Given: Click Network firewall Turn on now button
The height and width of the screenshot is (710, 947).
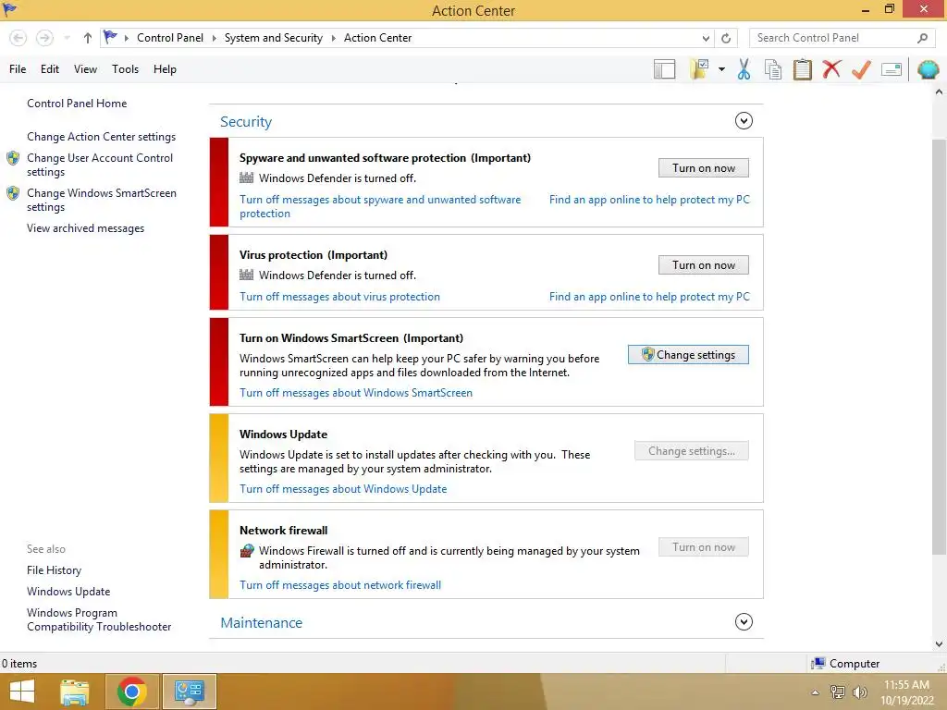Looking at the screenshot, I should pyautogui.click(x=704, y=547).
